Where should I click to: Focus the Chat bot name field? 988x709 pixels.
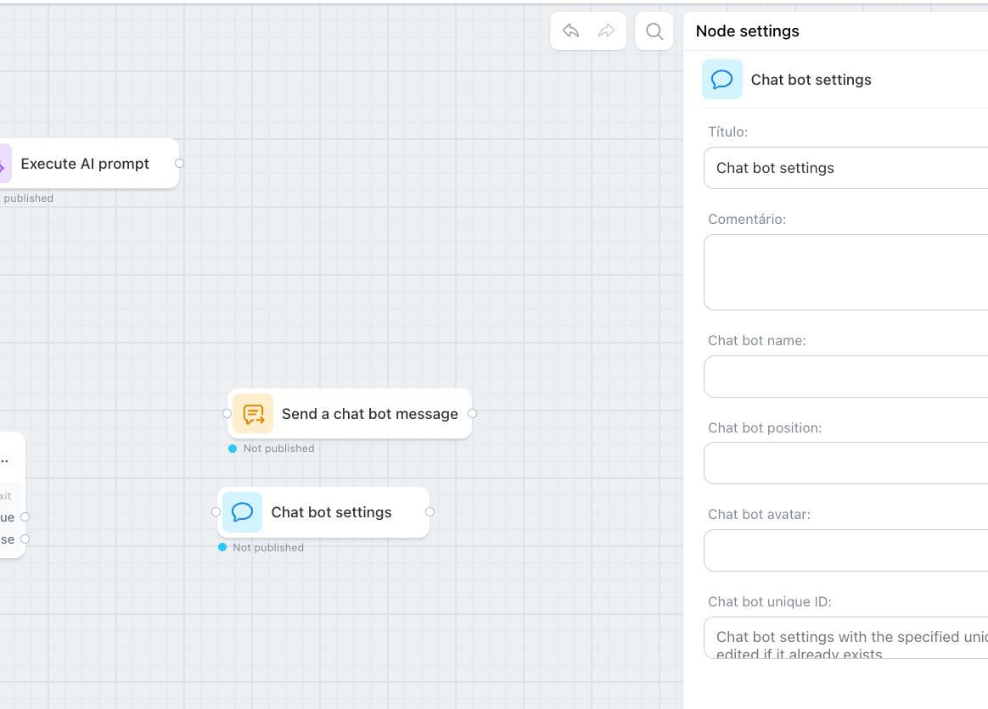point(845,377)
